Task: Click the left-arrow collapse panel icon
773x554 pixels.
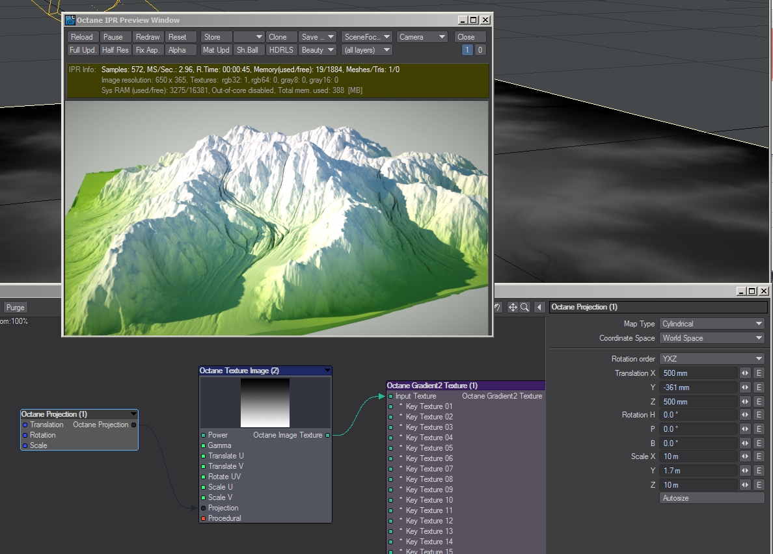Action: 539,308
